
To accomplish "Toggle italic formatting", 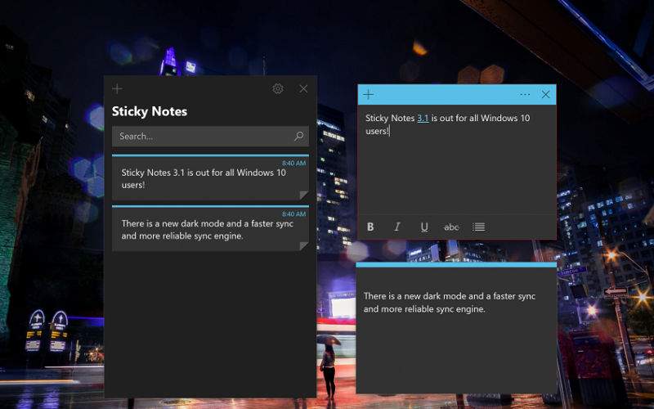I will click(x=397, y=227).
